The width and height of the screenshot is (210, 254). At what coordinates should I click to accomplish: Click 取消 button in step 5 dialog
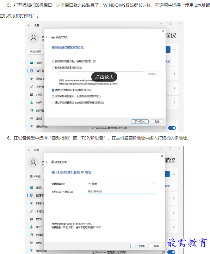point(157,122)
